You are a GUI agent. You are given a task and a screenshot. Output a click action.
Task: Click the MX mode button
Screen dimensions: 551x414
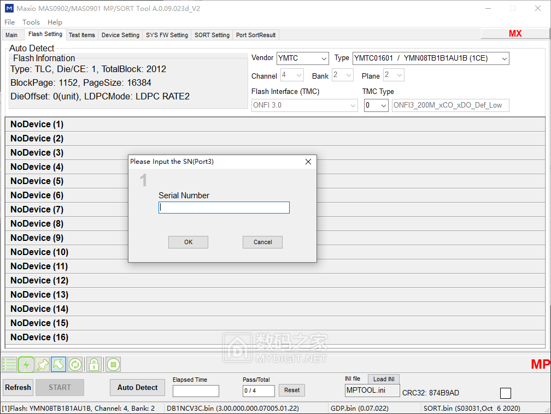pos(515,33)
